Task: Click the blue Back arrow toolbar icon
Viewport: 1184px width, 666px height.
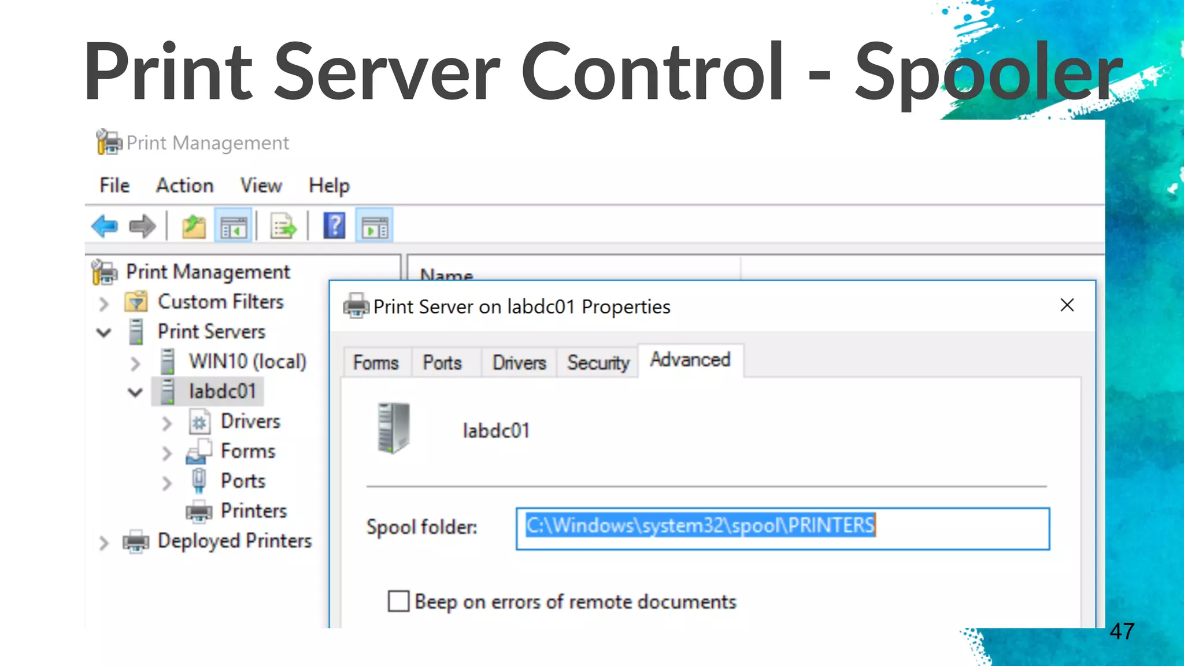Action: (x=105, y=226)
